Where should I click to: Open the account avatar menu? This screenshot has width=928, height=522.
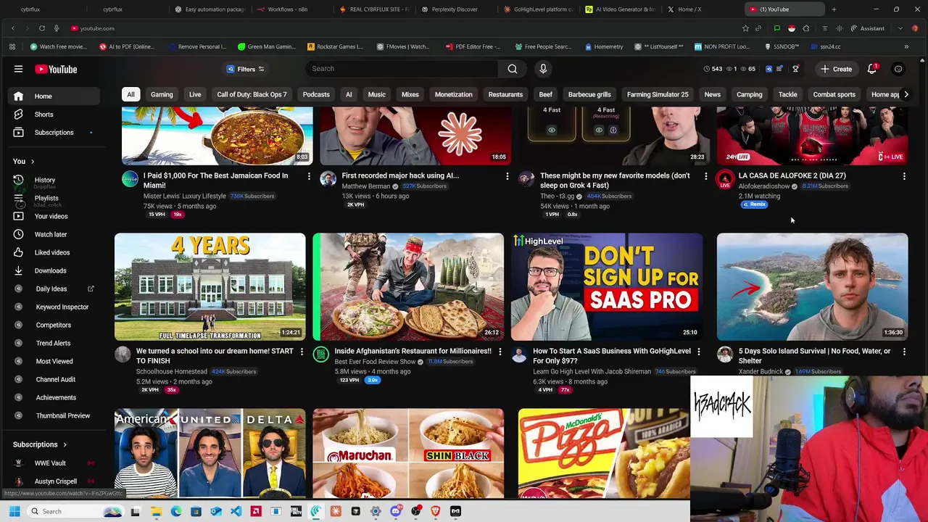point(898,69)
